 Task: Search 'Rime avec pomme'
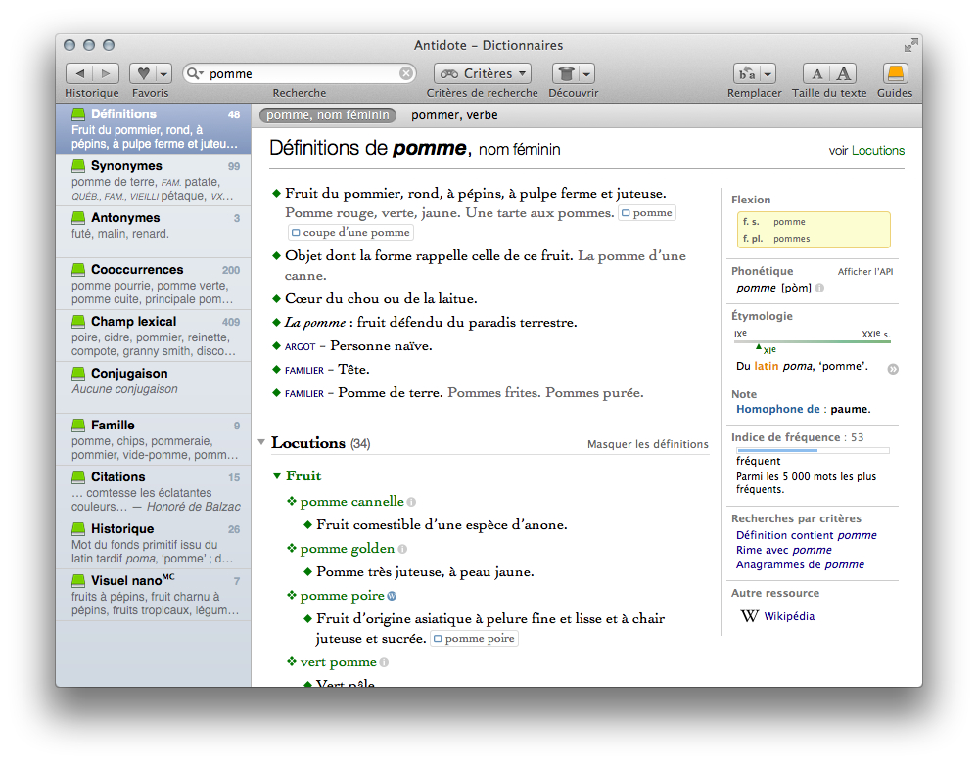click(x=784, y=550)
